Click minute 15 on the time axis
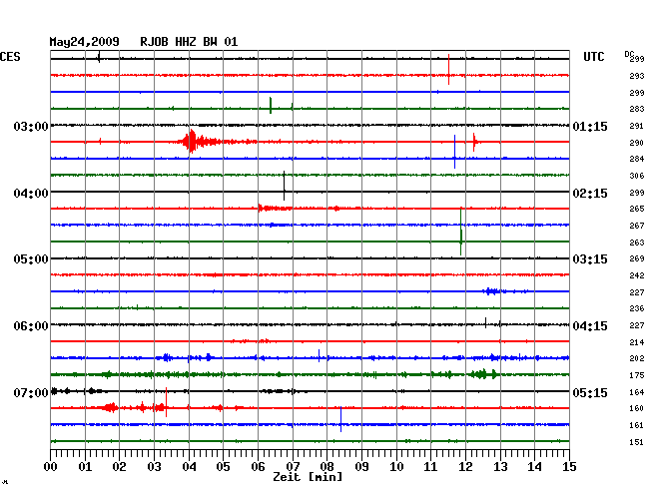The image size is (649, 493). (569, 467)
